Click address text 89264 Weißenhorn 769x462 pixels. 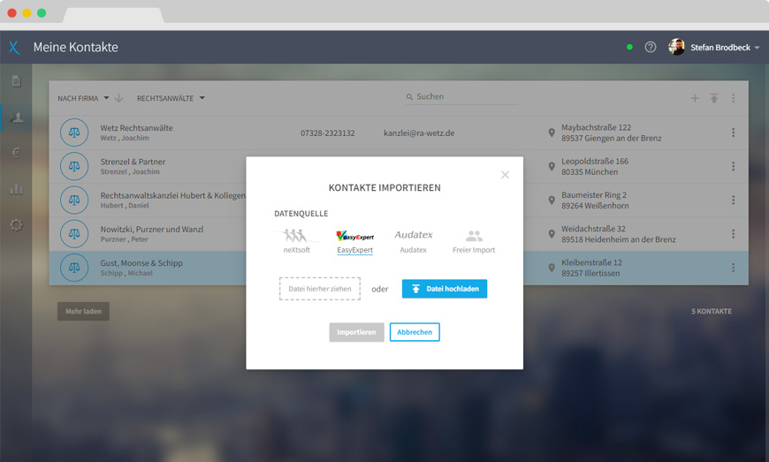coord(595,206)
